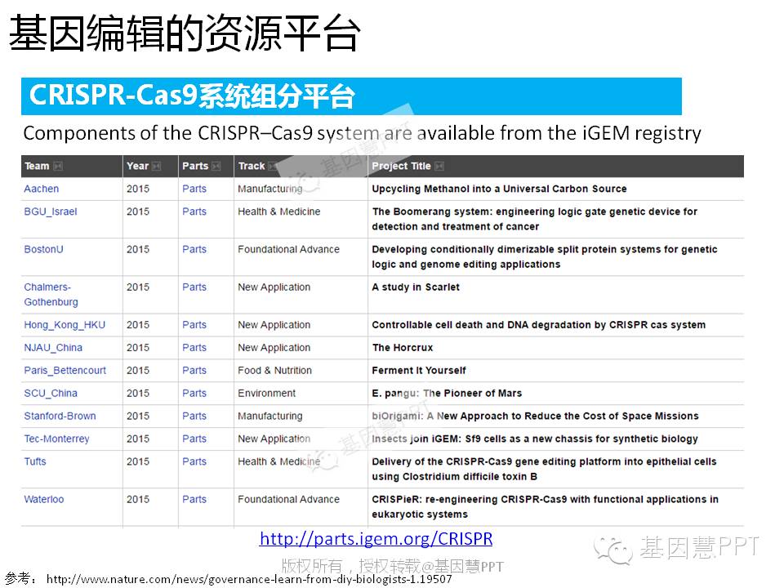Visit the Paris_Bettencourt team link
The image size is (784, 588).
[65, 371]
